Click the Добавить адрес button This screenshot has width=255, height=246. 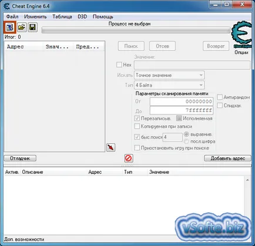pyautogui.click(x=227, y=159)
